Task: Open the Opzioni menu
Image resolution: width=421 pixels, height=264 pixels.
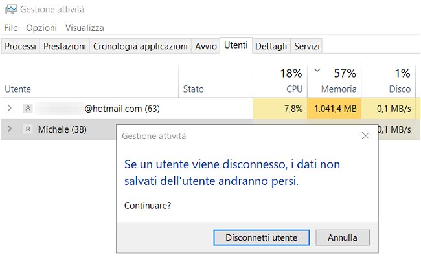Action: pyautogui.click(x=41, y=28)
